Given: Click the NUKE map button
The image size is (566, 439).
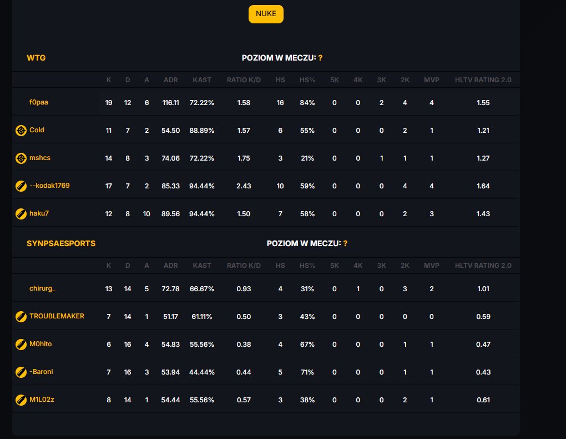Looking at the screenshot, I should coord(266,14).
